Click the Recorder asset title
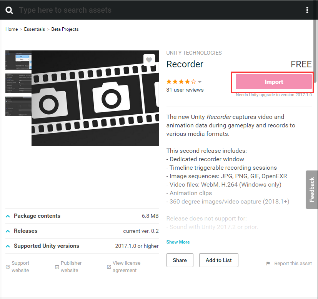The height and width of the screenshot is (299, 318). tap(185, 64)
